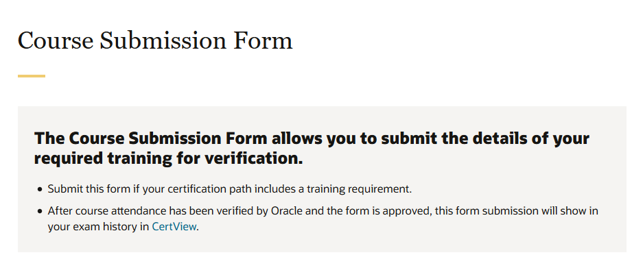
Task: Select the first bullet dot marker
Action: tap(40, 189)
